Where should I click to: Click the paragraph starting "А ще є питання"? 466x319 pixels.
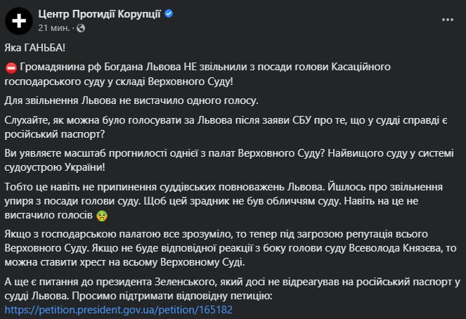pos(211,288)
